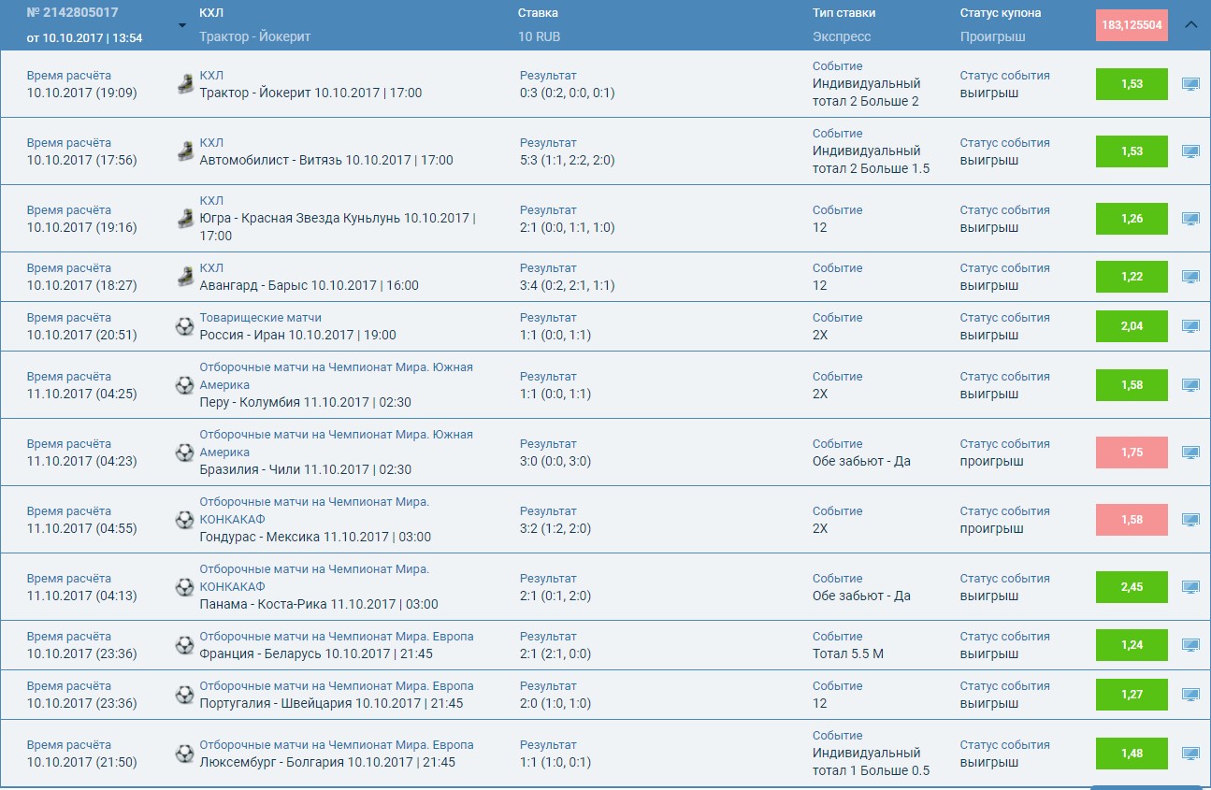The width and height of the screenshot is (1211, 790).
Task: Open the TV viewer icon on Трактор - Йокерит row
Action: pyautogui.click(x=1189, y=84)
